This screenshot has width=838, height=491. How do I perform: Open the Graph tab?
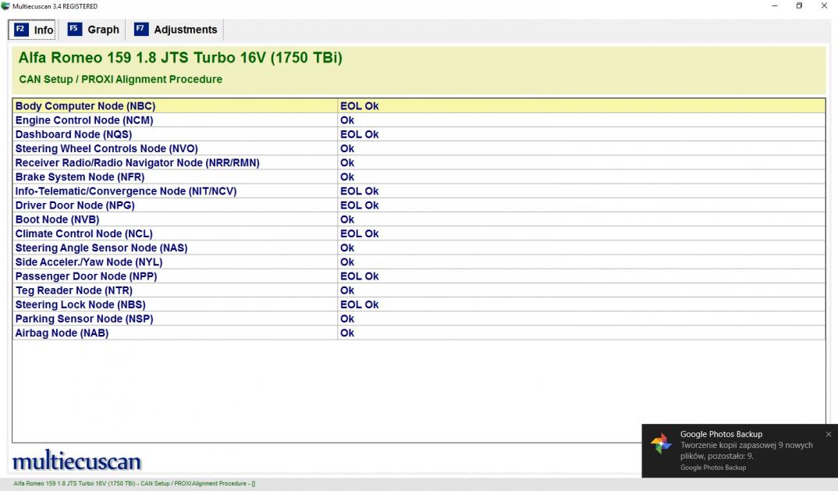tap(93, 30)
